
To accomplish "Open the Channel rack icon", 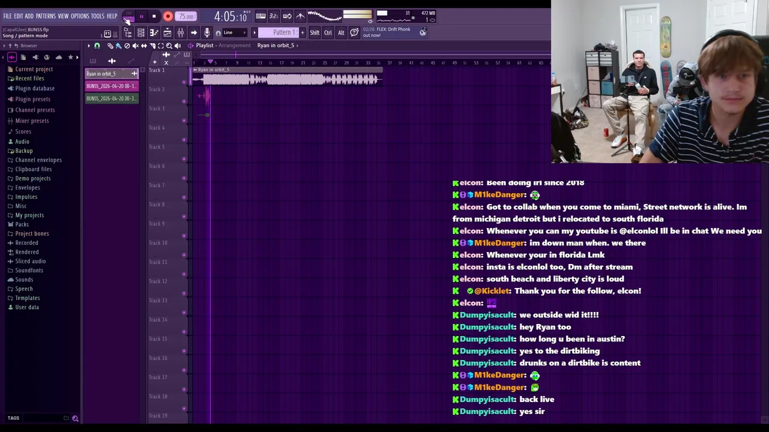I will [141, 32].
